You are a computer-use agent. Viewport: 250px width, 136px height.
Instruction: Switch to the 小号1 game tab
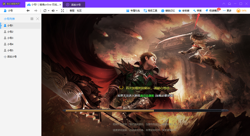[44, 5]
